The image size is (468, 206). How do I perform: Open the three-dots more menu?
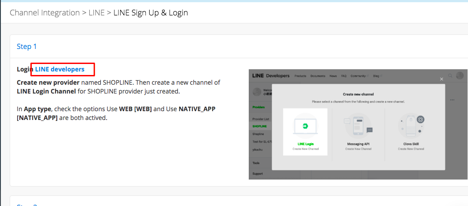452,100
